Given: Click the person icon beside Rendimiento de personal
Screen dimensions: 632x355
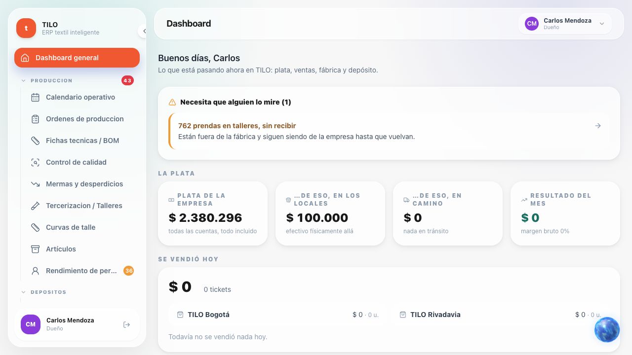Looking at the screenshot, I should point(35,271).
